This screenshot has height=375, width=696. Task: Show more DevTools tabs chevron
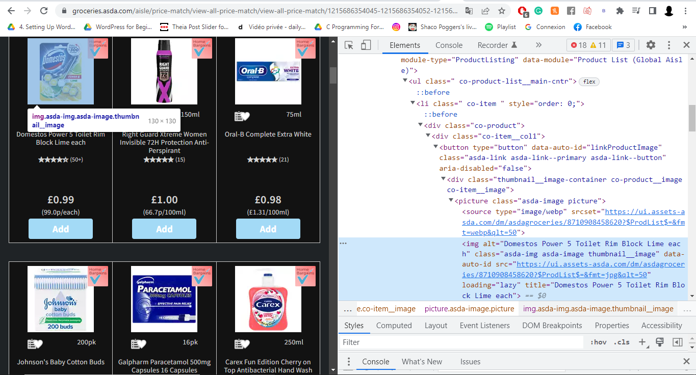click(x=538, y=45)
